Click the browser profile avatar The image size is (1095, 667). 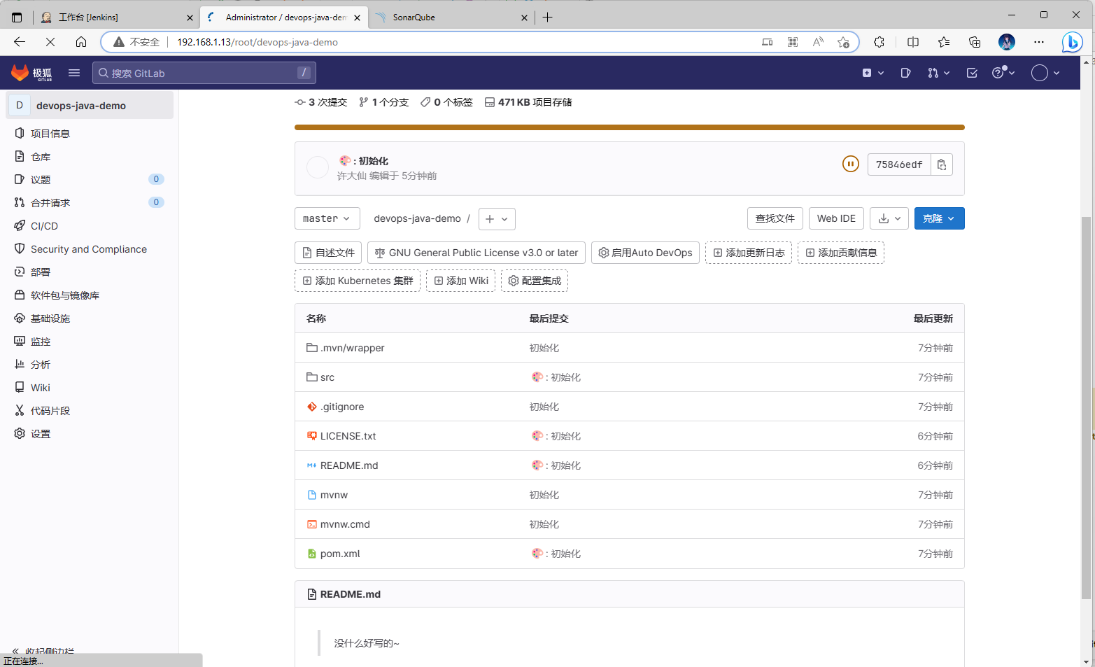pyautogui.click(x=1007, y=42)
